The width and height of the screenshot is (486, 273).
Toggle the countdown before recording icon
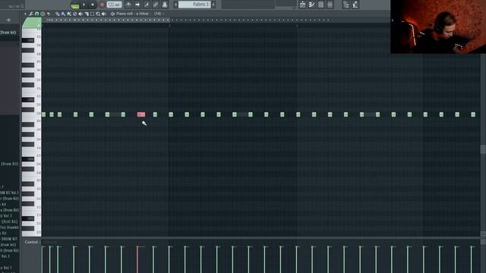(147, 5)
